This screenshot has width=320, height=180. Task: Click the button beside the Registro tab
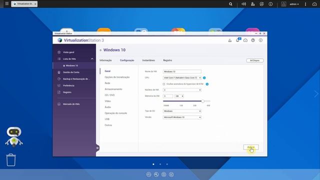pos(254,60)
